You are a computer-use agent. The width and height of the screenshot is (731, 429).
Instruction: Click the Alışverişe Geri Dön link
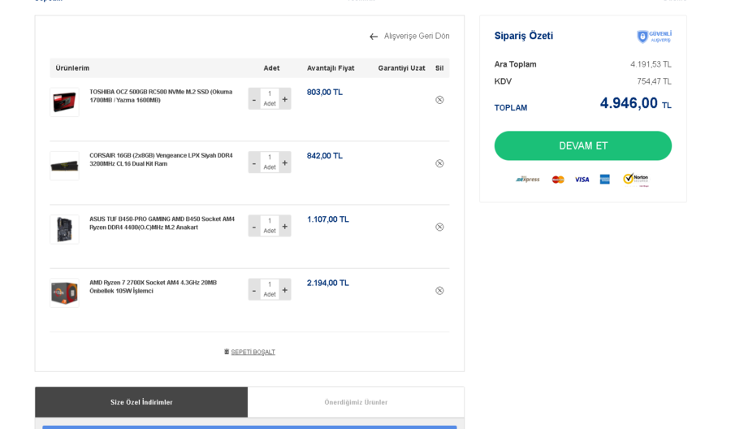(x=417, y=37)
